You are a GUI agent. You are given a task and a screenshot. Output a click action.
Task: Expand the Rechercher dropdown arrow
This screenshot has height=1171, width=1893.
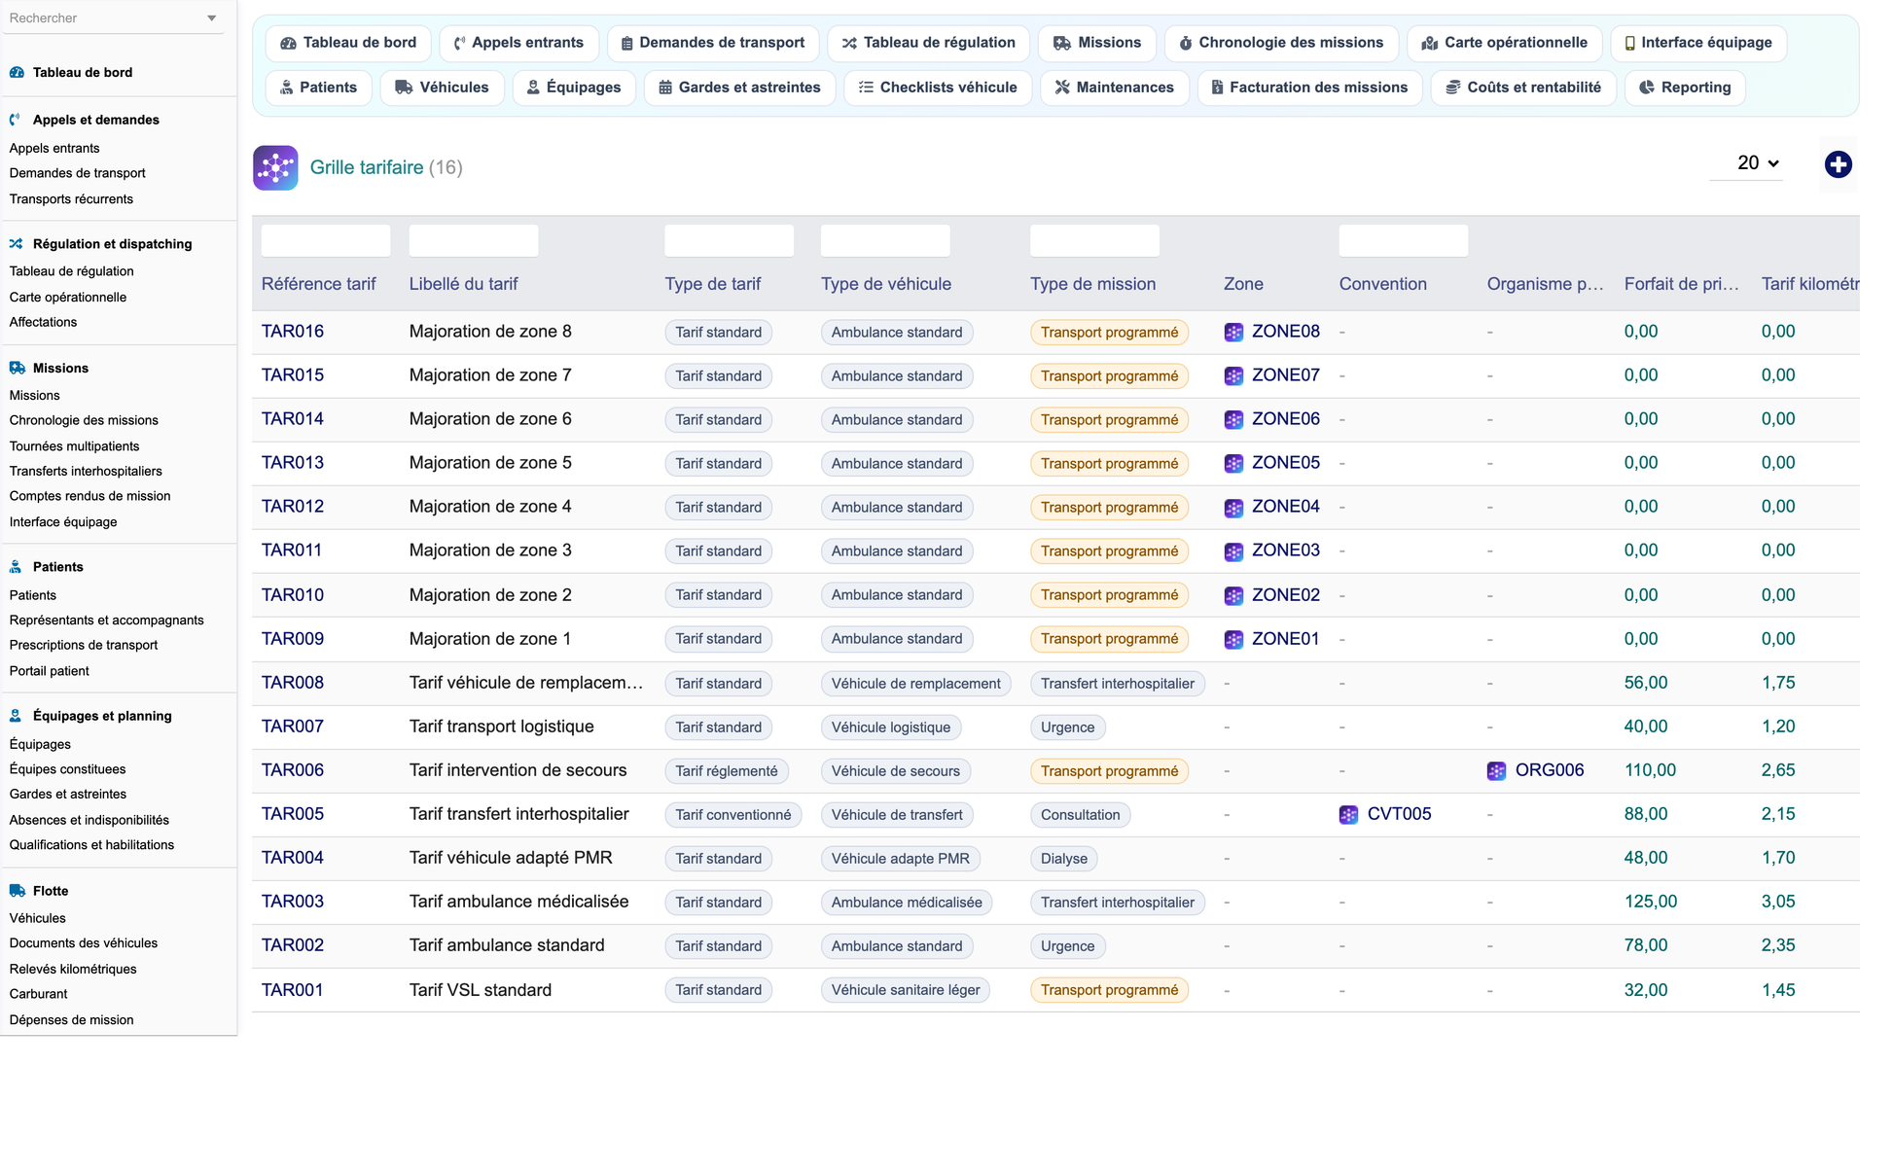tap(211, 18)
